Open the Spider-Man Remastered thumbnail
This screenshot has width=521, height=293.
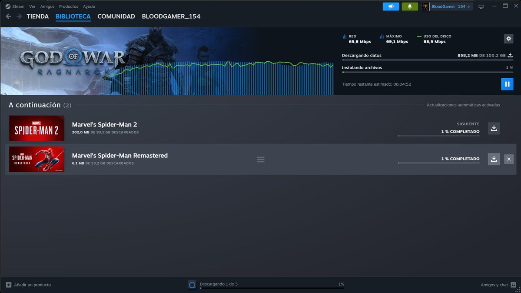pyautogui.click(x=37, y=159)
